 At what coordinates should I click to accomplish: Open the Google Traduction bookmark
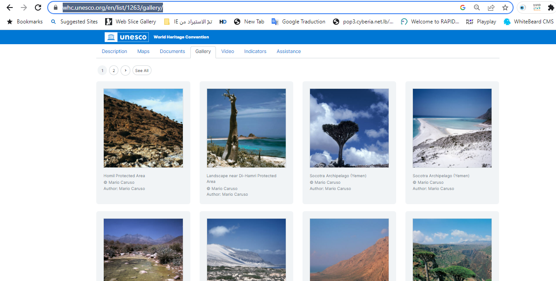tap(299, 22)
